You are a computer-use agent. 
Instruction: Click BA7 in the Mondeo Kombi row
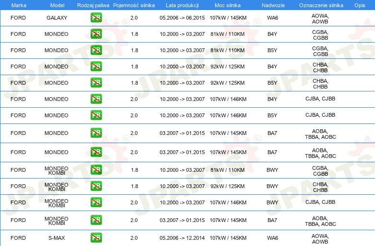tap(272, 220)
